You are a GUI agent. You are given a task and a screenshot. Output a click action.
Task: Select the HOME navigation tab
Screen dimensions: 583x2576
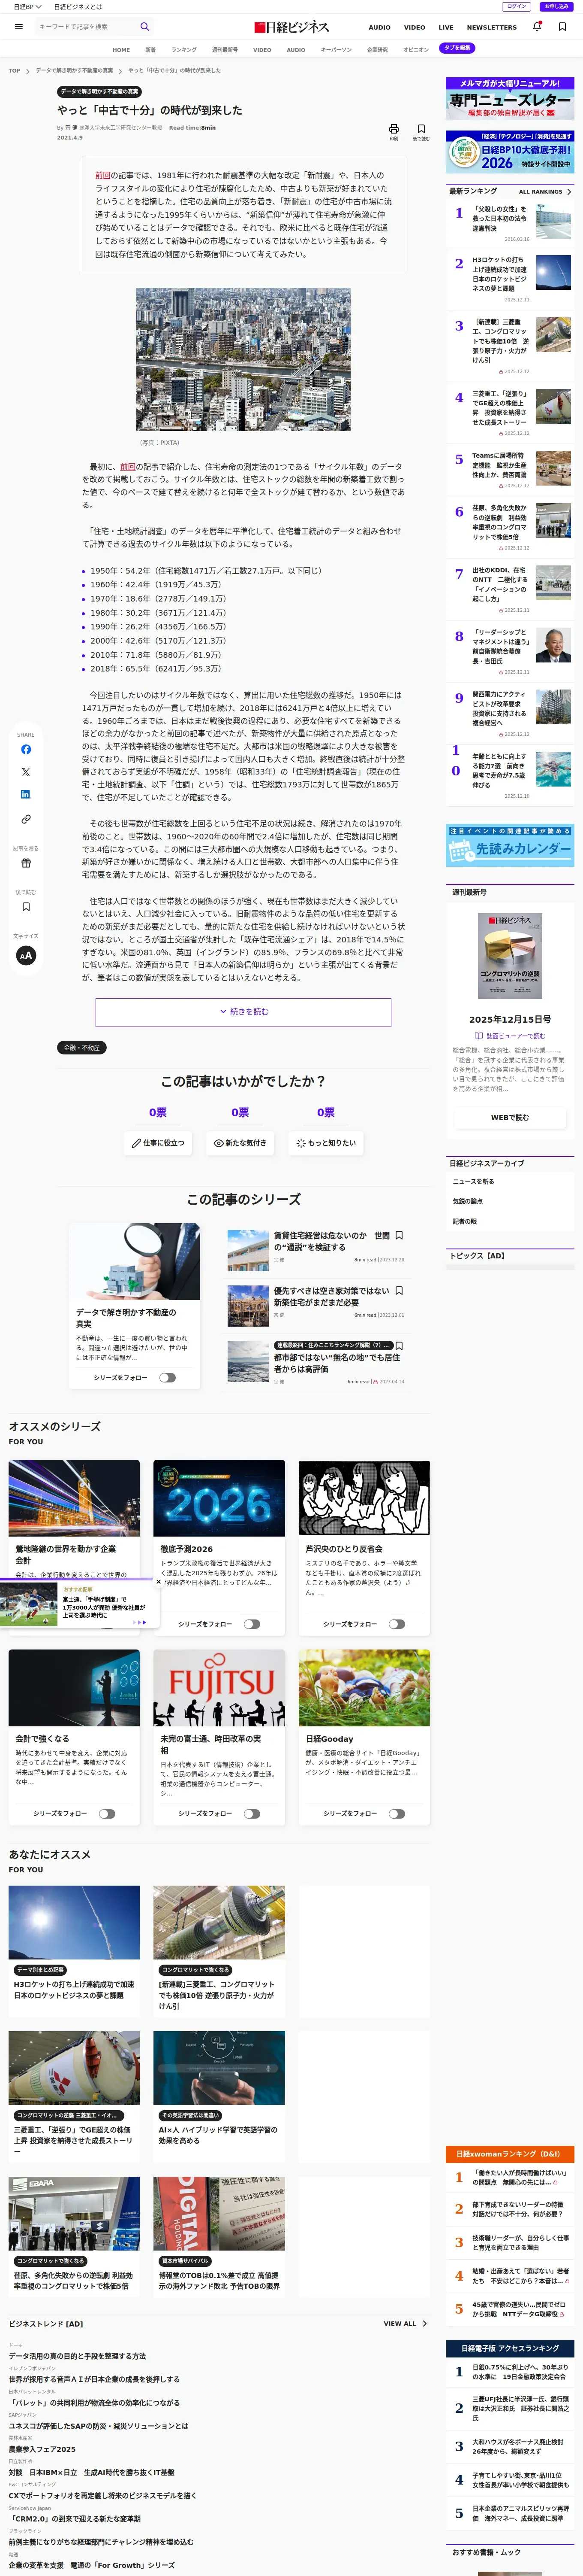[122, 50]
